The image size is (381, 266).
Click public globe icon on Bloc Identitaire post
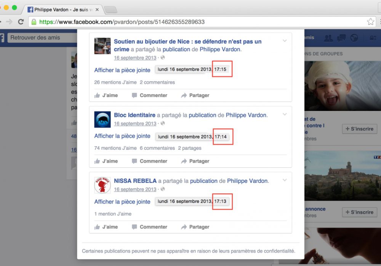tap(163, 123)
